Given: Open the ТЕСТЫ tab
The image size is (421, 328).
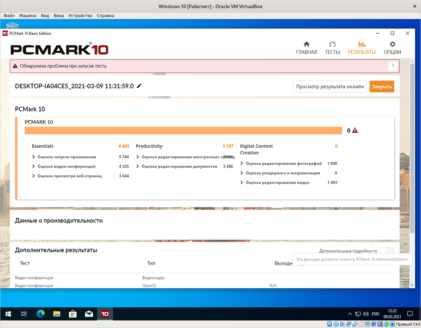Looking at the screenshot, I should pos(332,48).
